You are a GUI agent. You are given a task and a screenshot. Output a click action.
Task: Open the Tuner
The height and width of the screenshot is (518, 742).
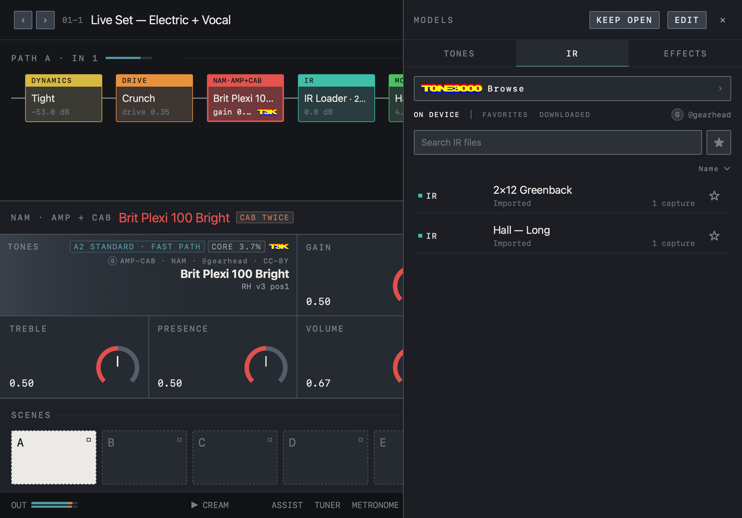tap(327, 505)
